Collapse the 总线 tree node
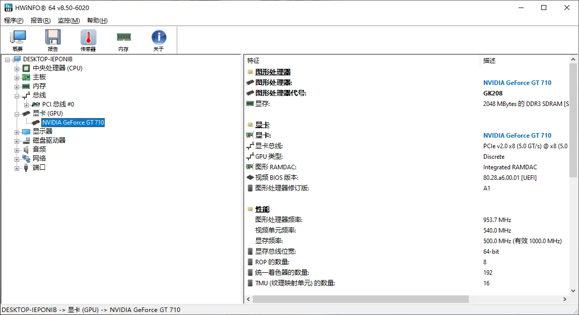The height and width of the screenshot is (315, 579). (17, 96)
